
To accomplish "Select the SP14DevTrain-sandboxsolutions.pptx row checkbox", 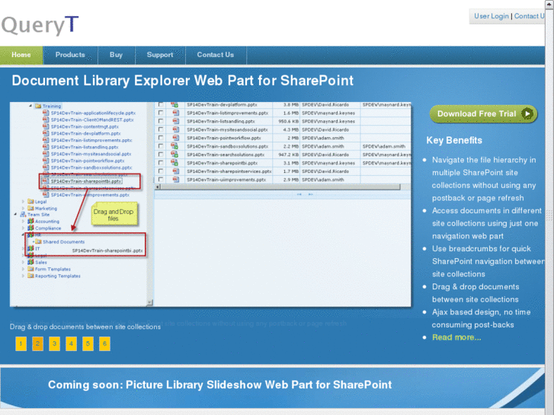I will pyautogui.click(x=161, y=146).
